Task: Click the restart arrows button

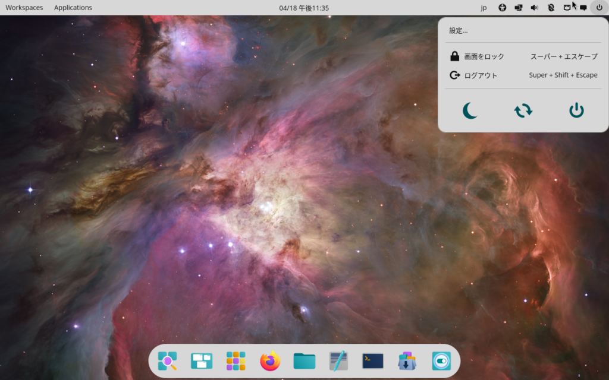Action: point(523,110)
